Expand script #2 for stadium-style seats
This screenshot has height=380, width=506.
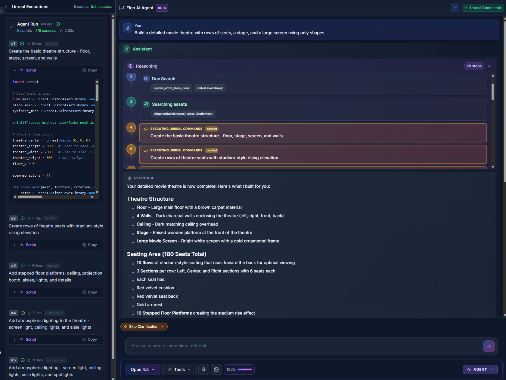pos(14,245)
